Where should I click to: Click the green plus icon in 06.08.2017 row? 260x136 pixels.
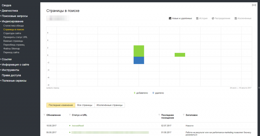(70, 132)
